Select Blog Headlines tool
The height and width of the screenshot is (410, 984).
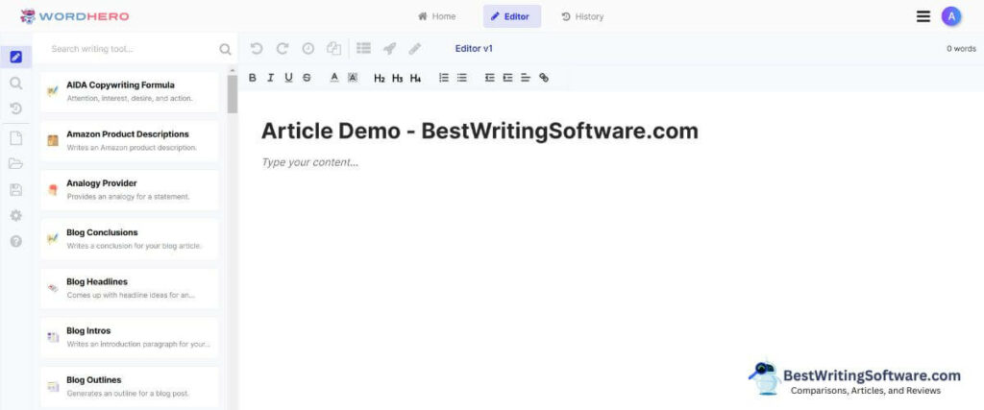coord(130,288)
